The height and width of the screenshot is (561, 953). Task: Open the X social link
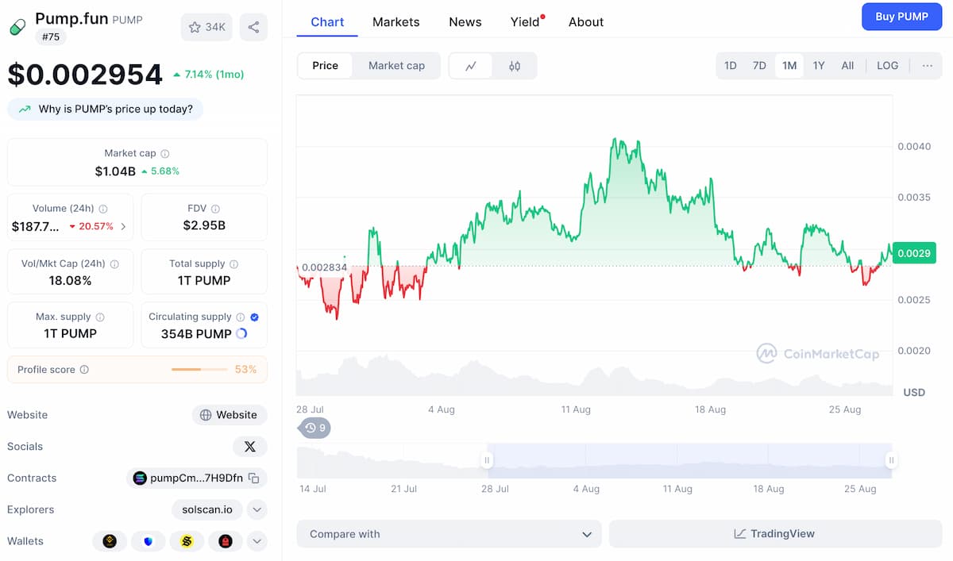250,447
